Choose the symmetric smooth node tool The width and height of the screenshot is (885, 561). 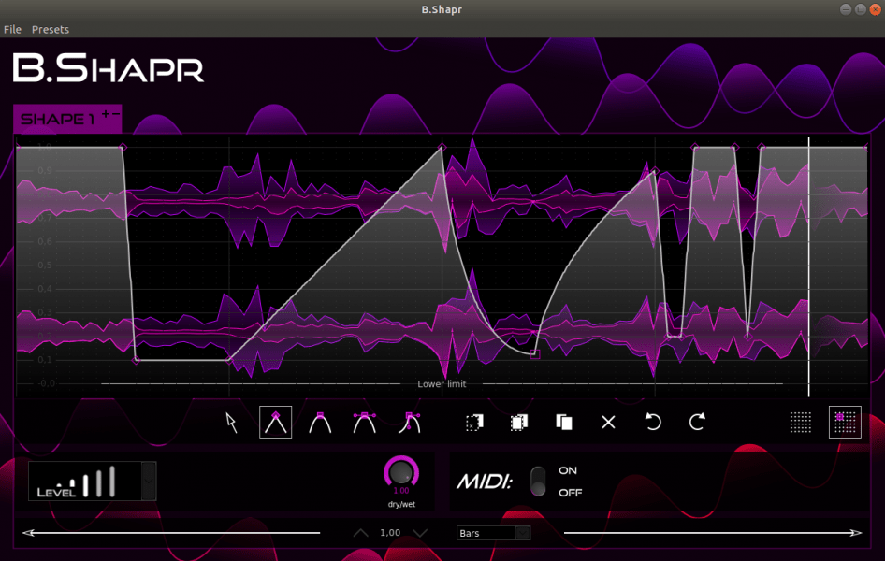(365, 423)
